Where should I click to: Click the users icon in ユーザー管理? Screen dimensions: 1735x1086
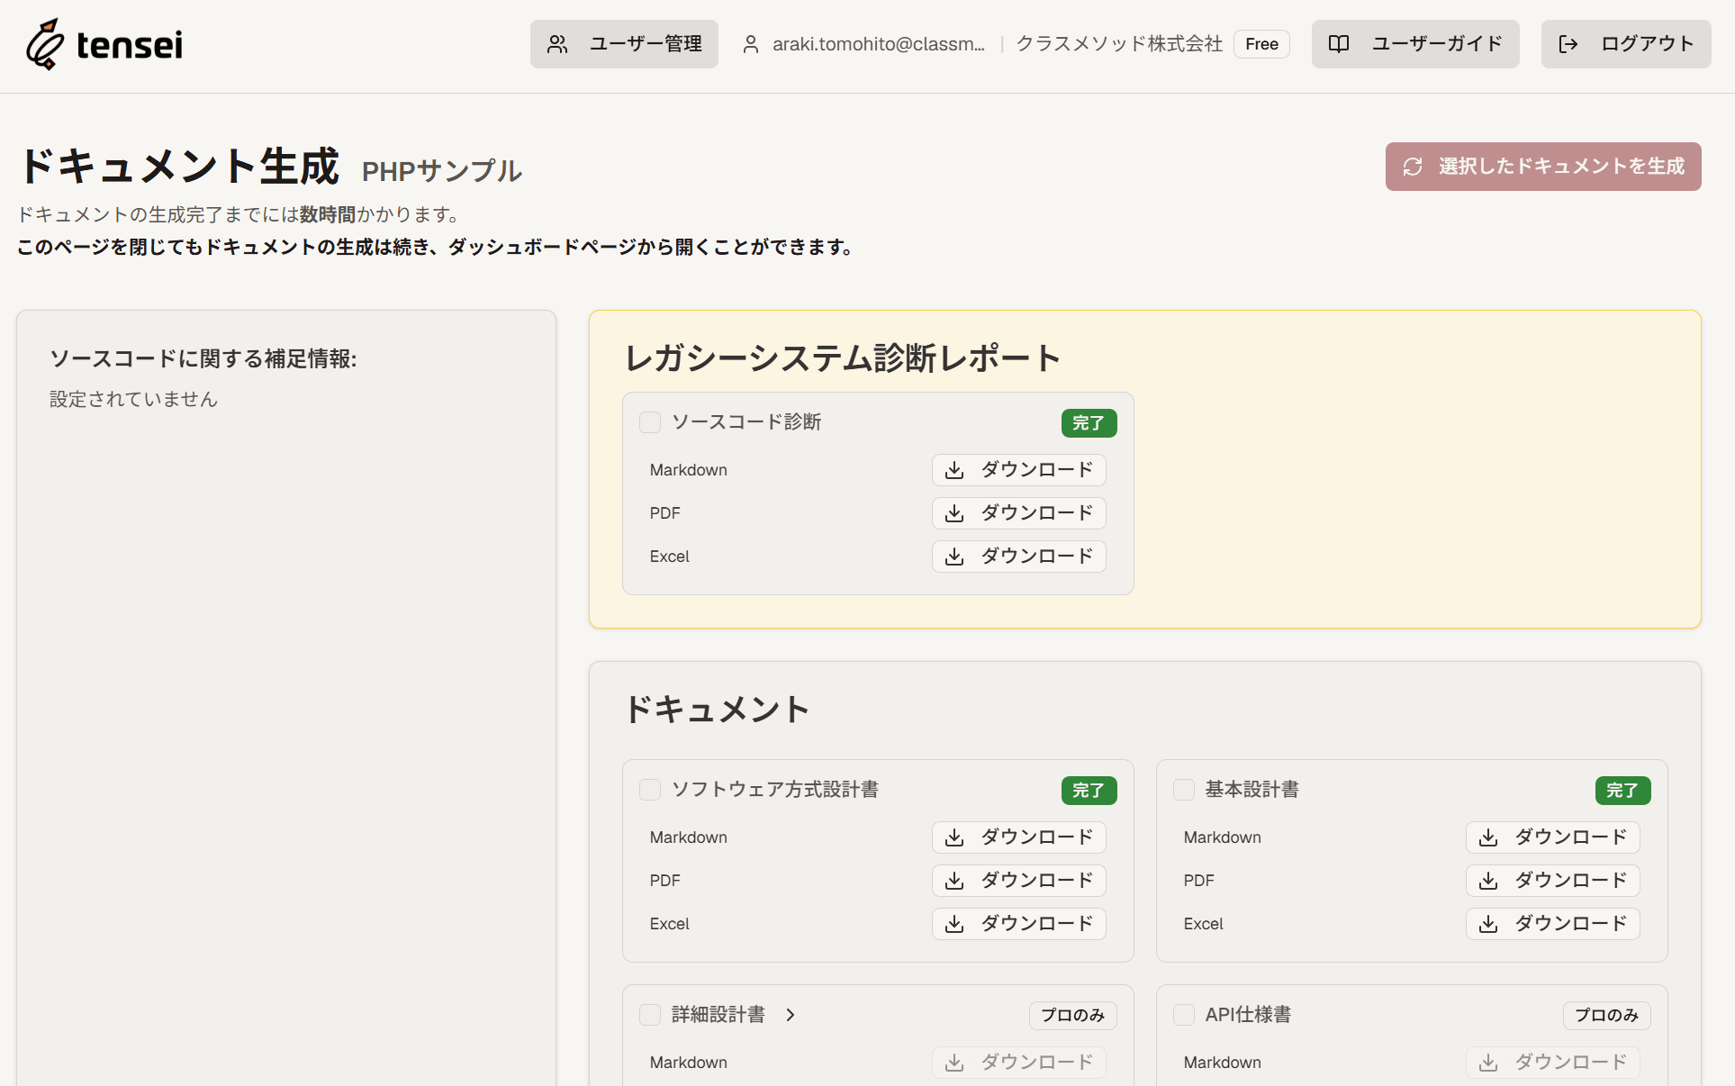557,44
